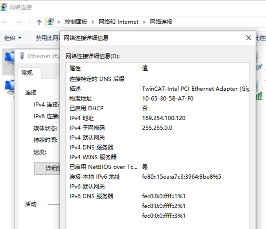
Task: Select the 已启用 NetBIOS over Tc... row
Action: (x=158, y=167)
